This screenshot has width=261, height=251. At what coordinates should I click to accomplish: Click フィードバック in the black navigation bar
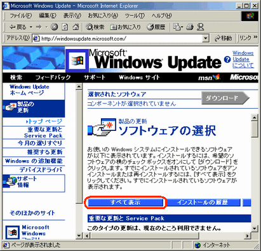coord(53,78)
